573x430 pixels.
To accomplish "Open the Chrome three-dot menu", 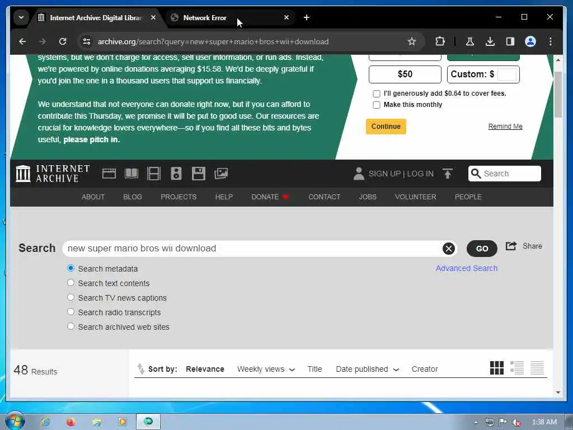I will pyautogui.click(x=551, y=41).
